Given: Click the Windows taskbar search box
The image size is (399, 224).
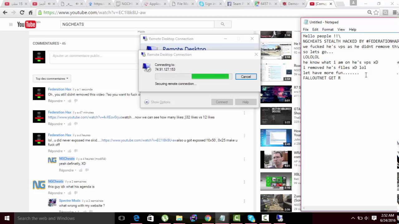Looking at the screenshot, I should (64, 218).
